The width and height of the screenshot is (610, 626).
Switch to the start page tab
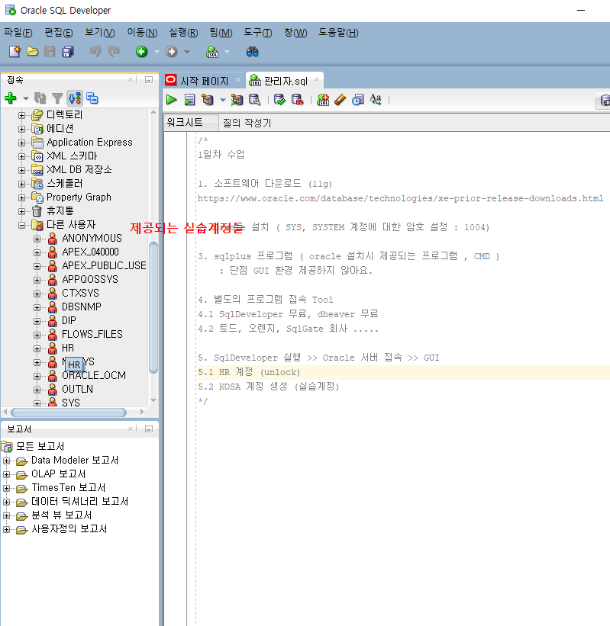pyautogui.click(x=204, y=81)
